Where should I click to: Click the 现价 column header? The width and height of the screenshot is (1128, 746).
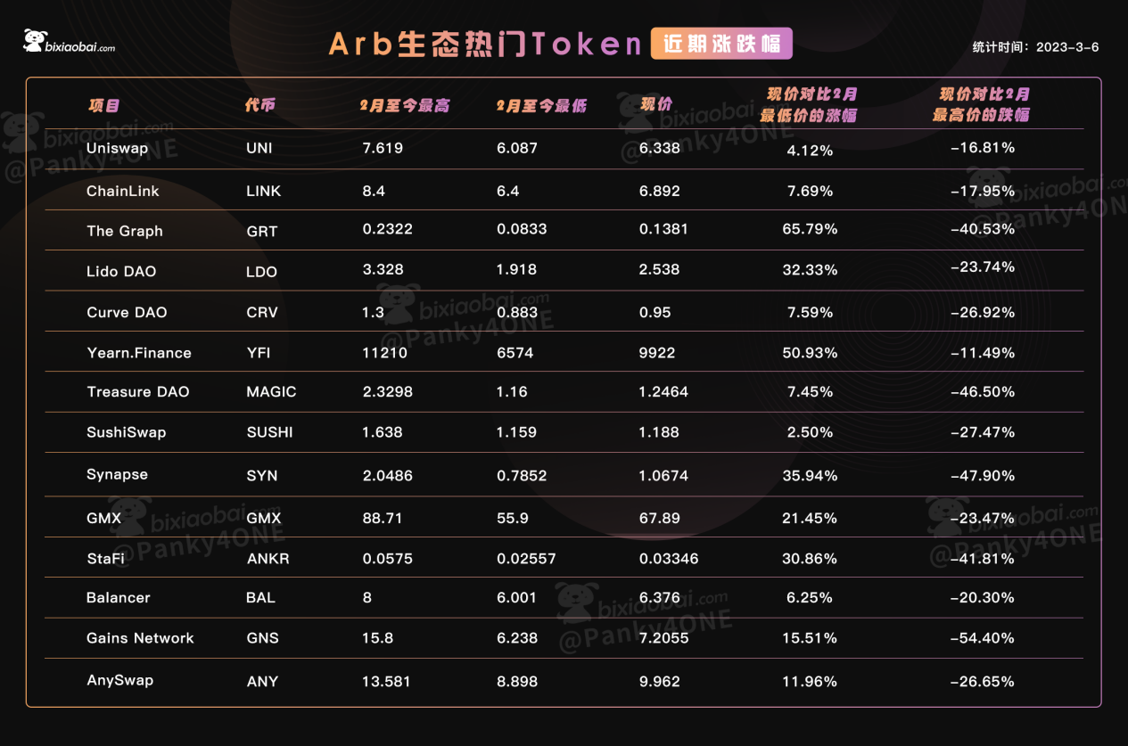656,104
